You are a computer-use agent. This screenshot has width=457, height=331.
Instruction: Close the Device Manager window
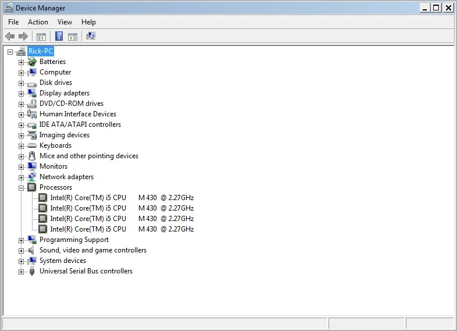[x=448, y=8]
